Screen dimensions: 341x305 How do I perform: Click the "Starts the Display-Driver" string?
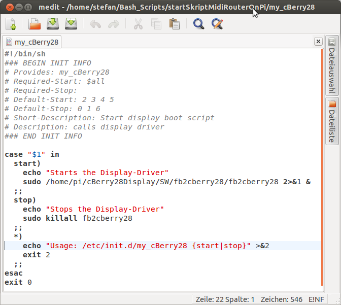[107, 173]
